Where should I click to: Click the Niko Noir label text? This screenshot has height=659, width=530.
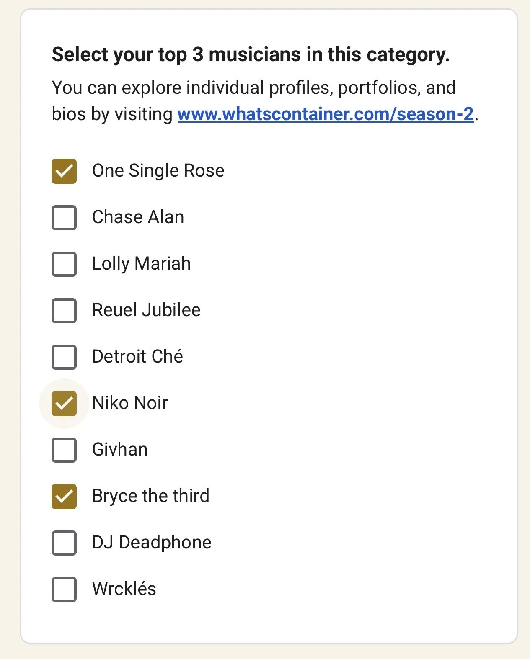[130, 403]
